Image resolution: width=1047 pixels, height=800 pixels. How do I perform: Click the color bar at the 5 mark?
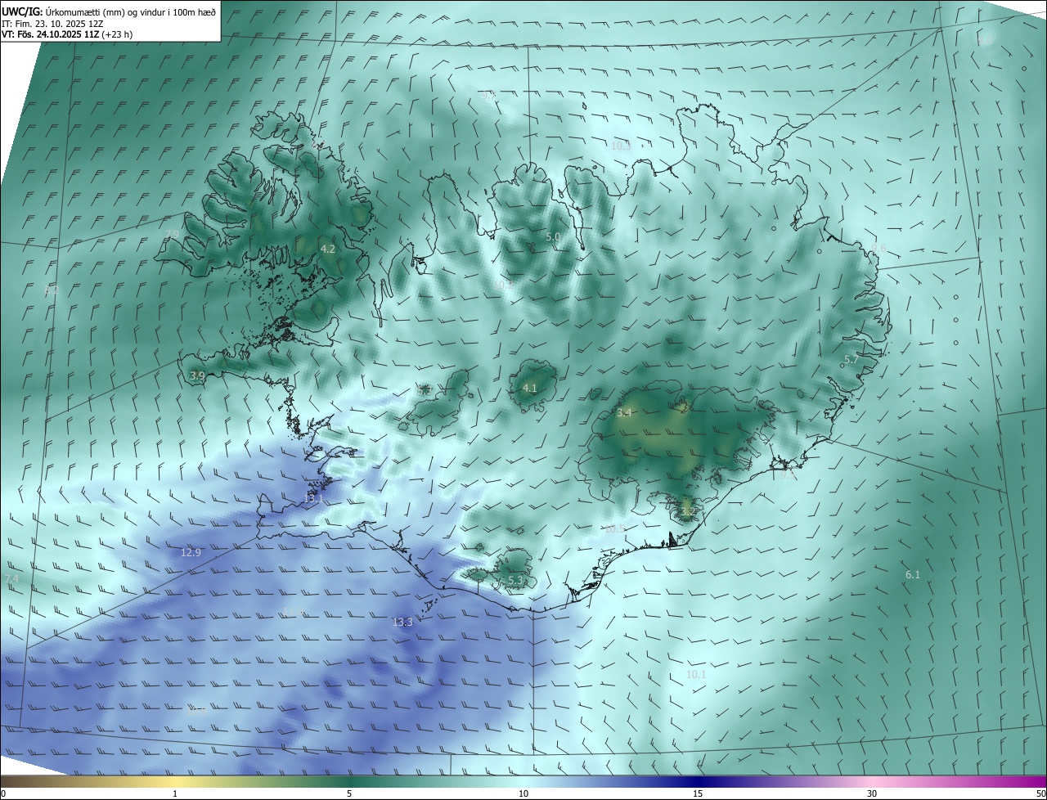coord(349,793)
